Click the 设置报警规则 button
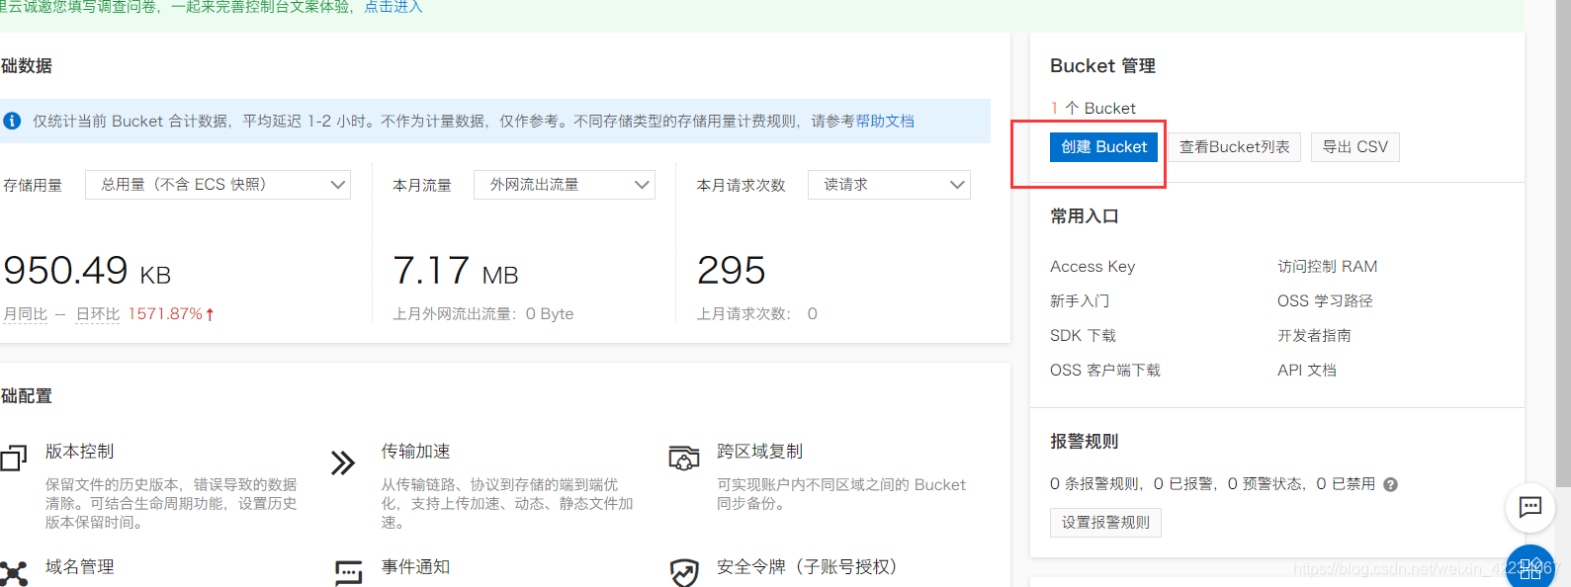The image size is (1571, 587). click(1105, 523)
